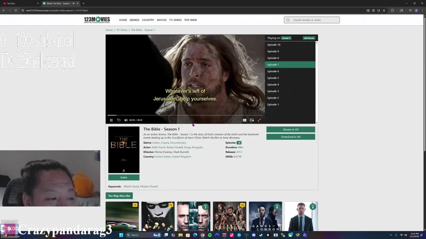426x239 pixels.
Task: Open the COUNTRY navigation menu
Action: 148,20
